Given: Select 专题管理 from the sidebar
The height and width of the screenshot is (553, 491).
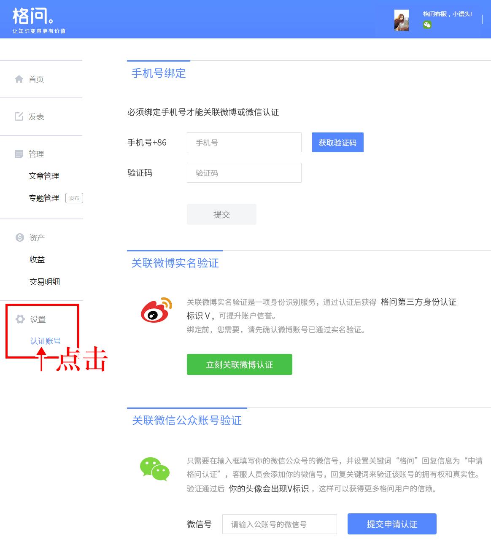Looking at the screenshot, I should point(44,198).
